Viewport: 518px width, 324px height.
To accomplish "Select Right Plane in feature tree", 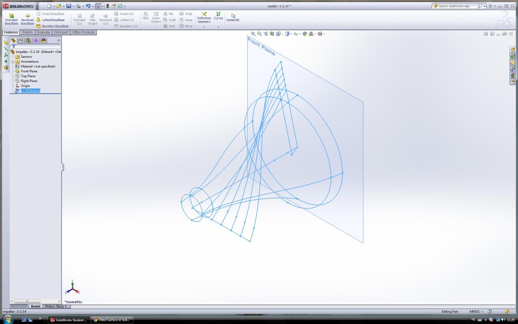I will click(26, 81).
